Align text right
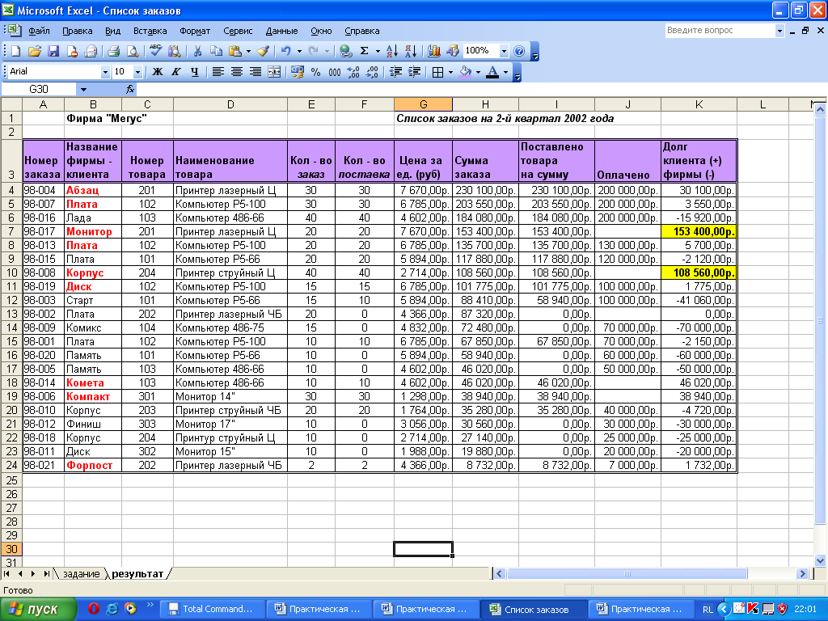This screenshot has width=828, height=621. (256, 72)
